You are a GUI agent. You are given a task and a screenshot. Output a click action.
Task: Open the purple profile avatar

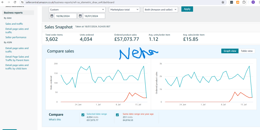253,2
